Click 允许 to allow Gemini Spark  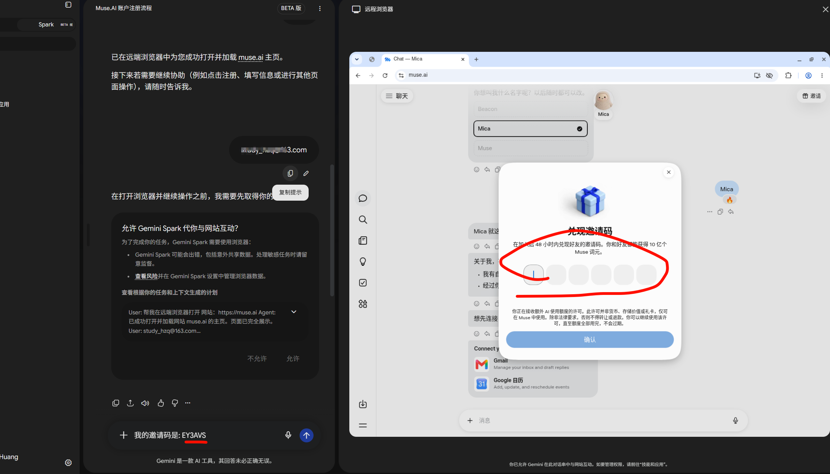click(293, 359)
